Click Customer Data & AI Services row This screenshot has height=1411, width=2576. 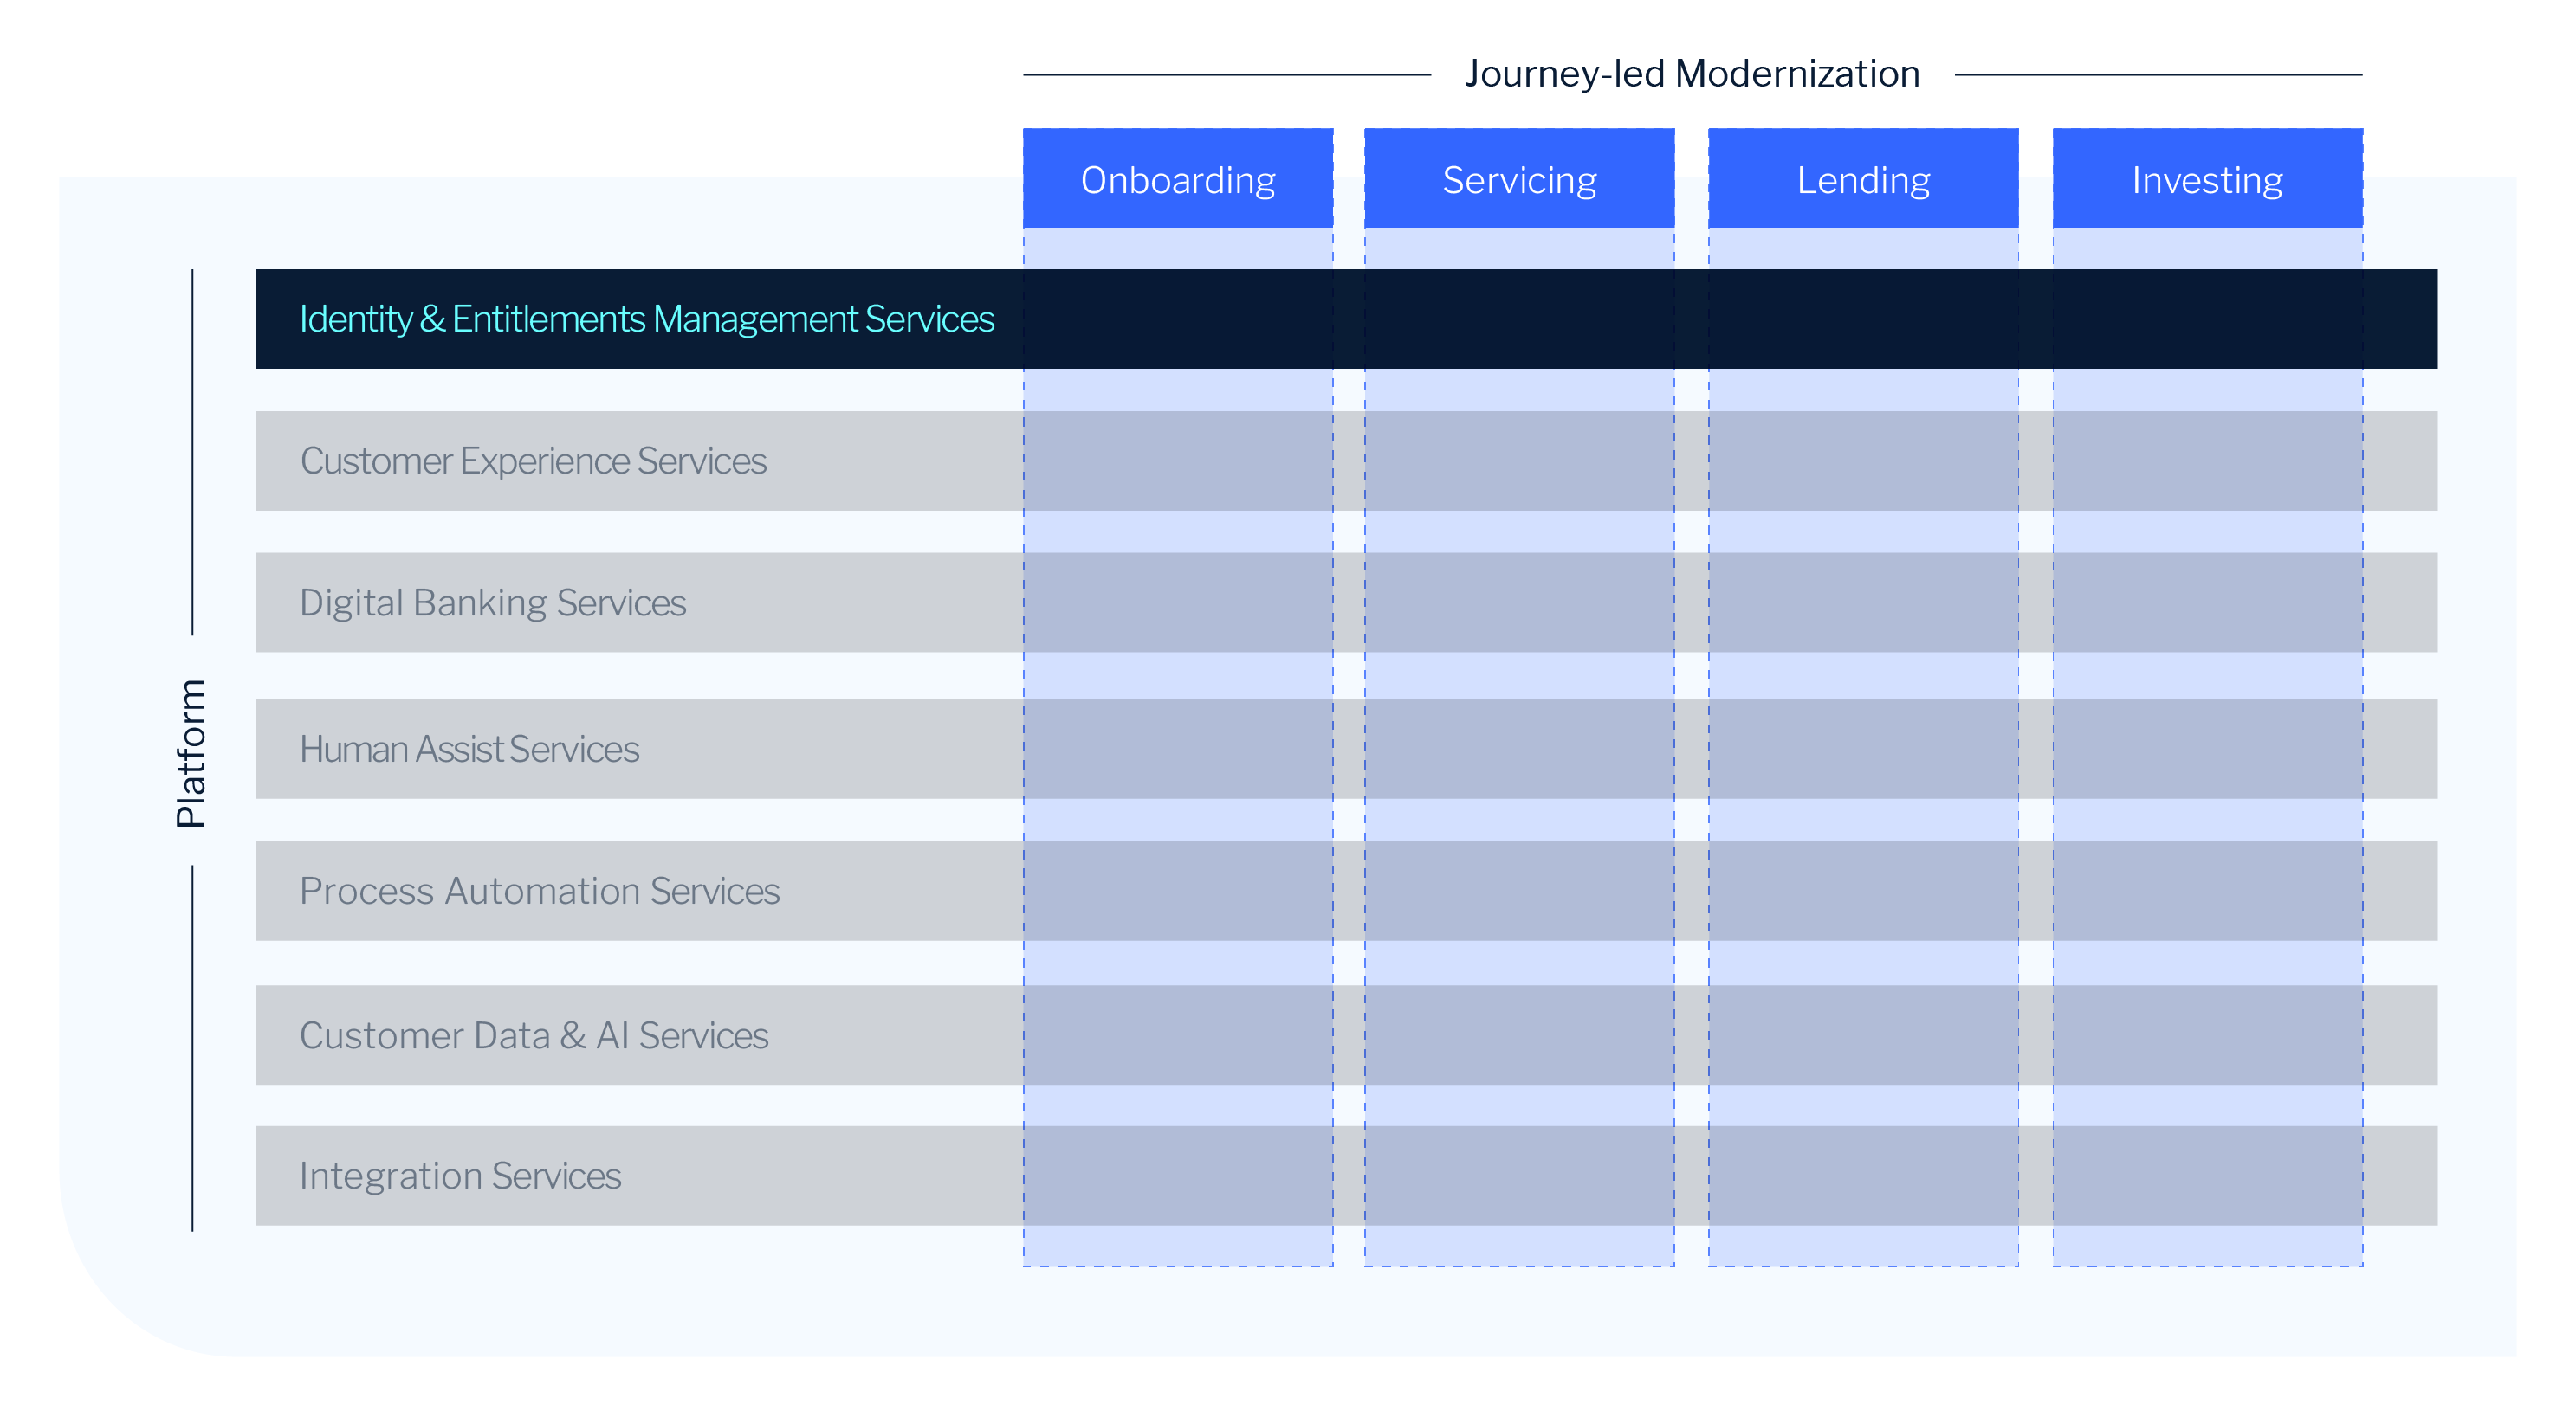click(x=1346, y=1035)
